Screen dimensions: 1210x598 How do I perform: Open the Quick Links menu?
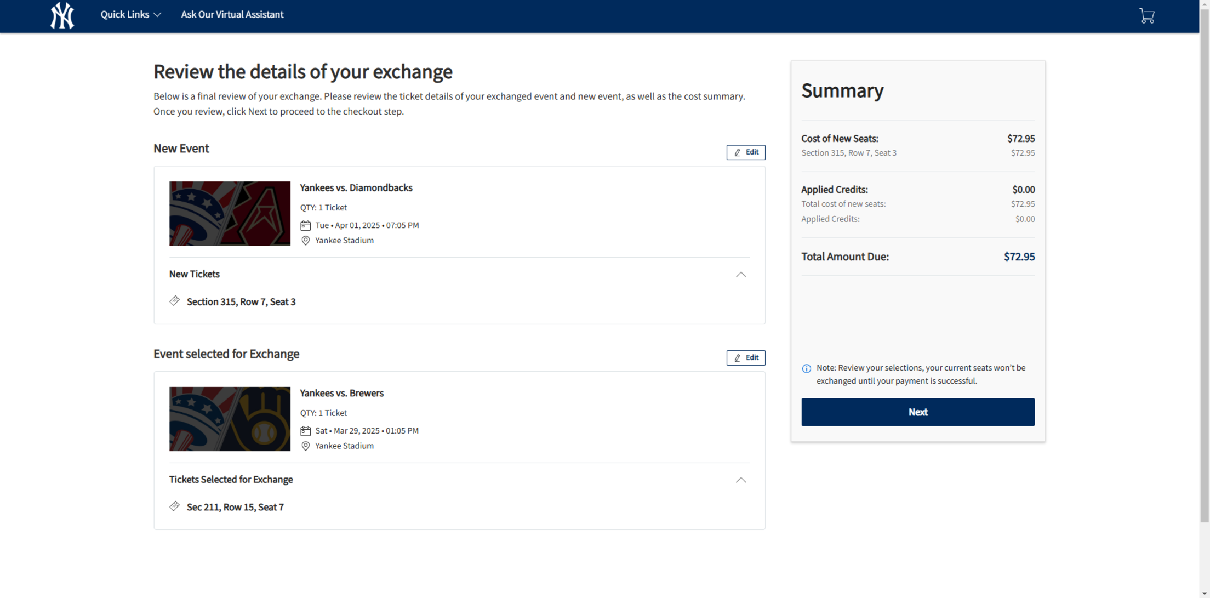[x=130, y=14]
